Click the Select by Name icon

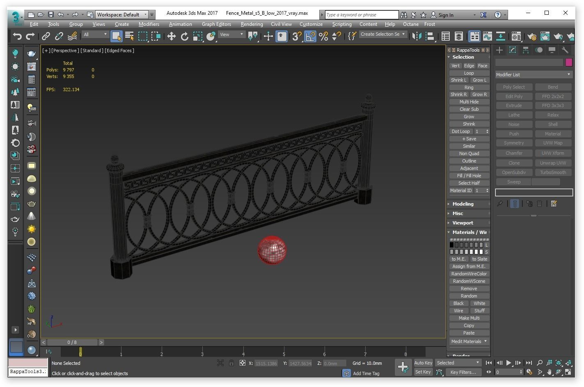coord(129,36)
